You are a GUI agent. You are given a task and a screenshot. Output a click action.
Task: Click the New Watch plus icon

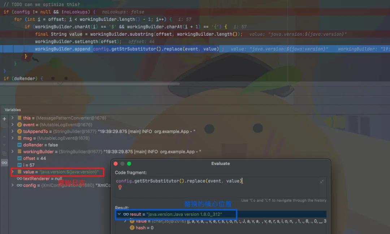pyautogui.click(x=4, y=119)
